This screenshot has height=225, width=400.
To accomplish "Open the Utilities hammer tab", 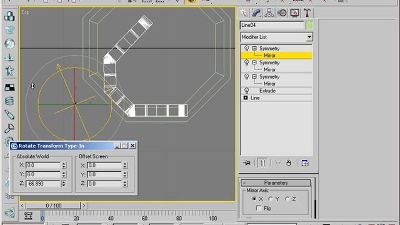I will click(307, 12).
